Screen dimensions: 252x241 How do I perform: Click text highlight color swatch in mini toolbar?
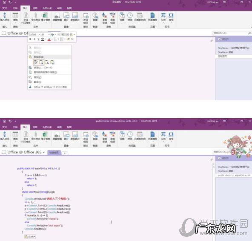[43, 39]
